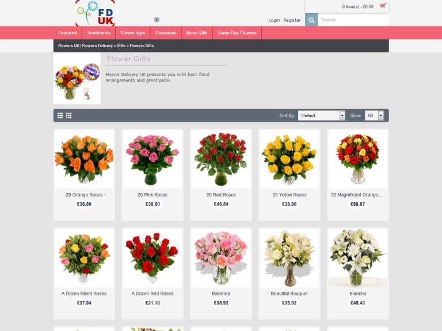442x331 pixels.
Task: Select the Ballerina bouquet image
Action: click(x=222, y=257)
